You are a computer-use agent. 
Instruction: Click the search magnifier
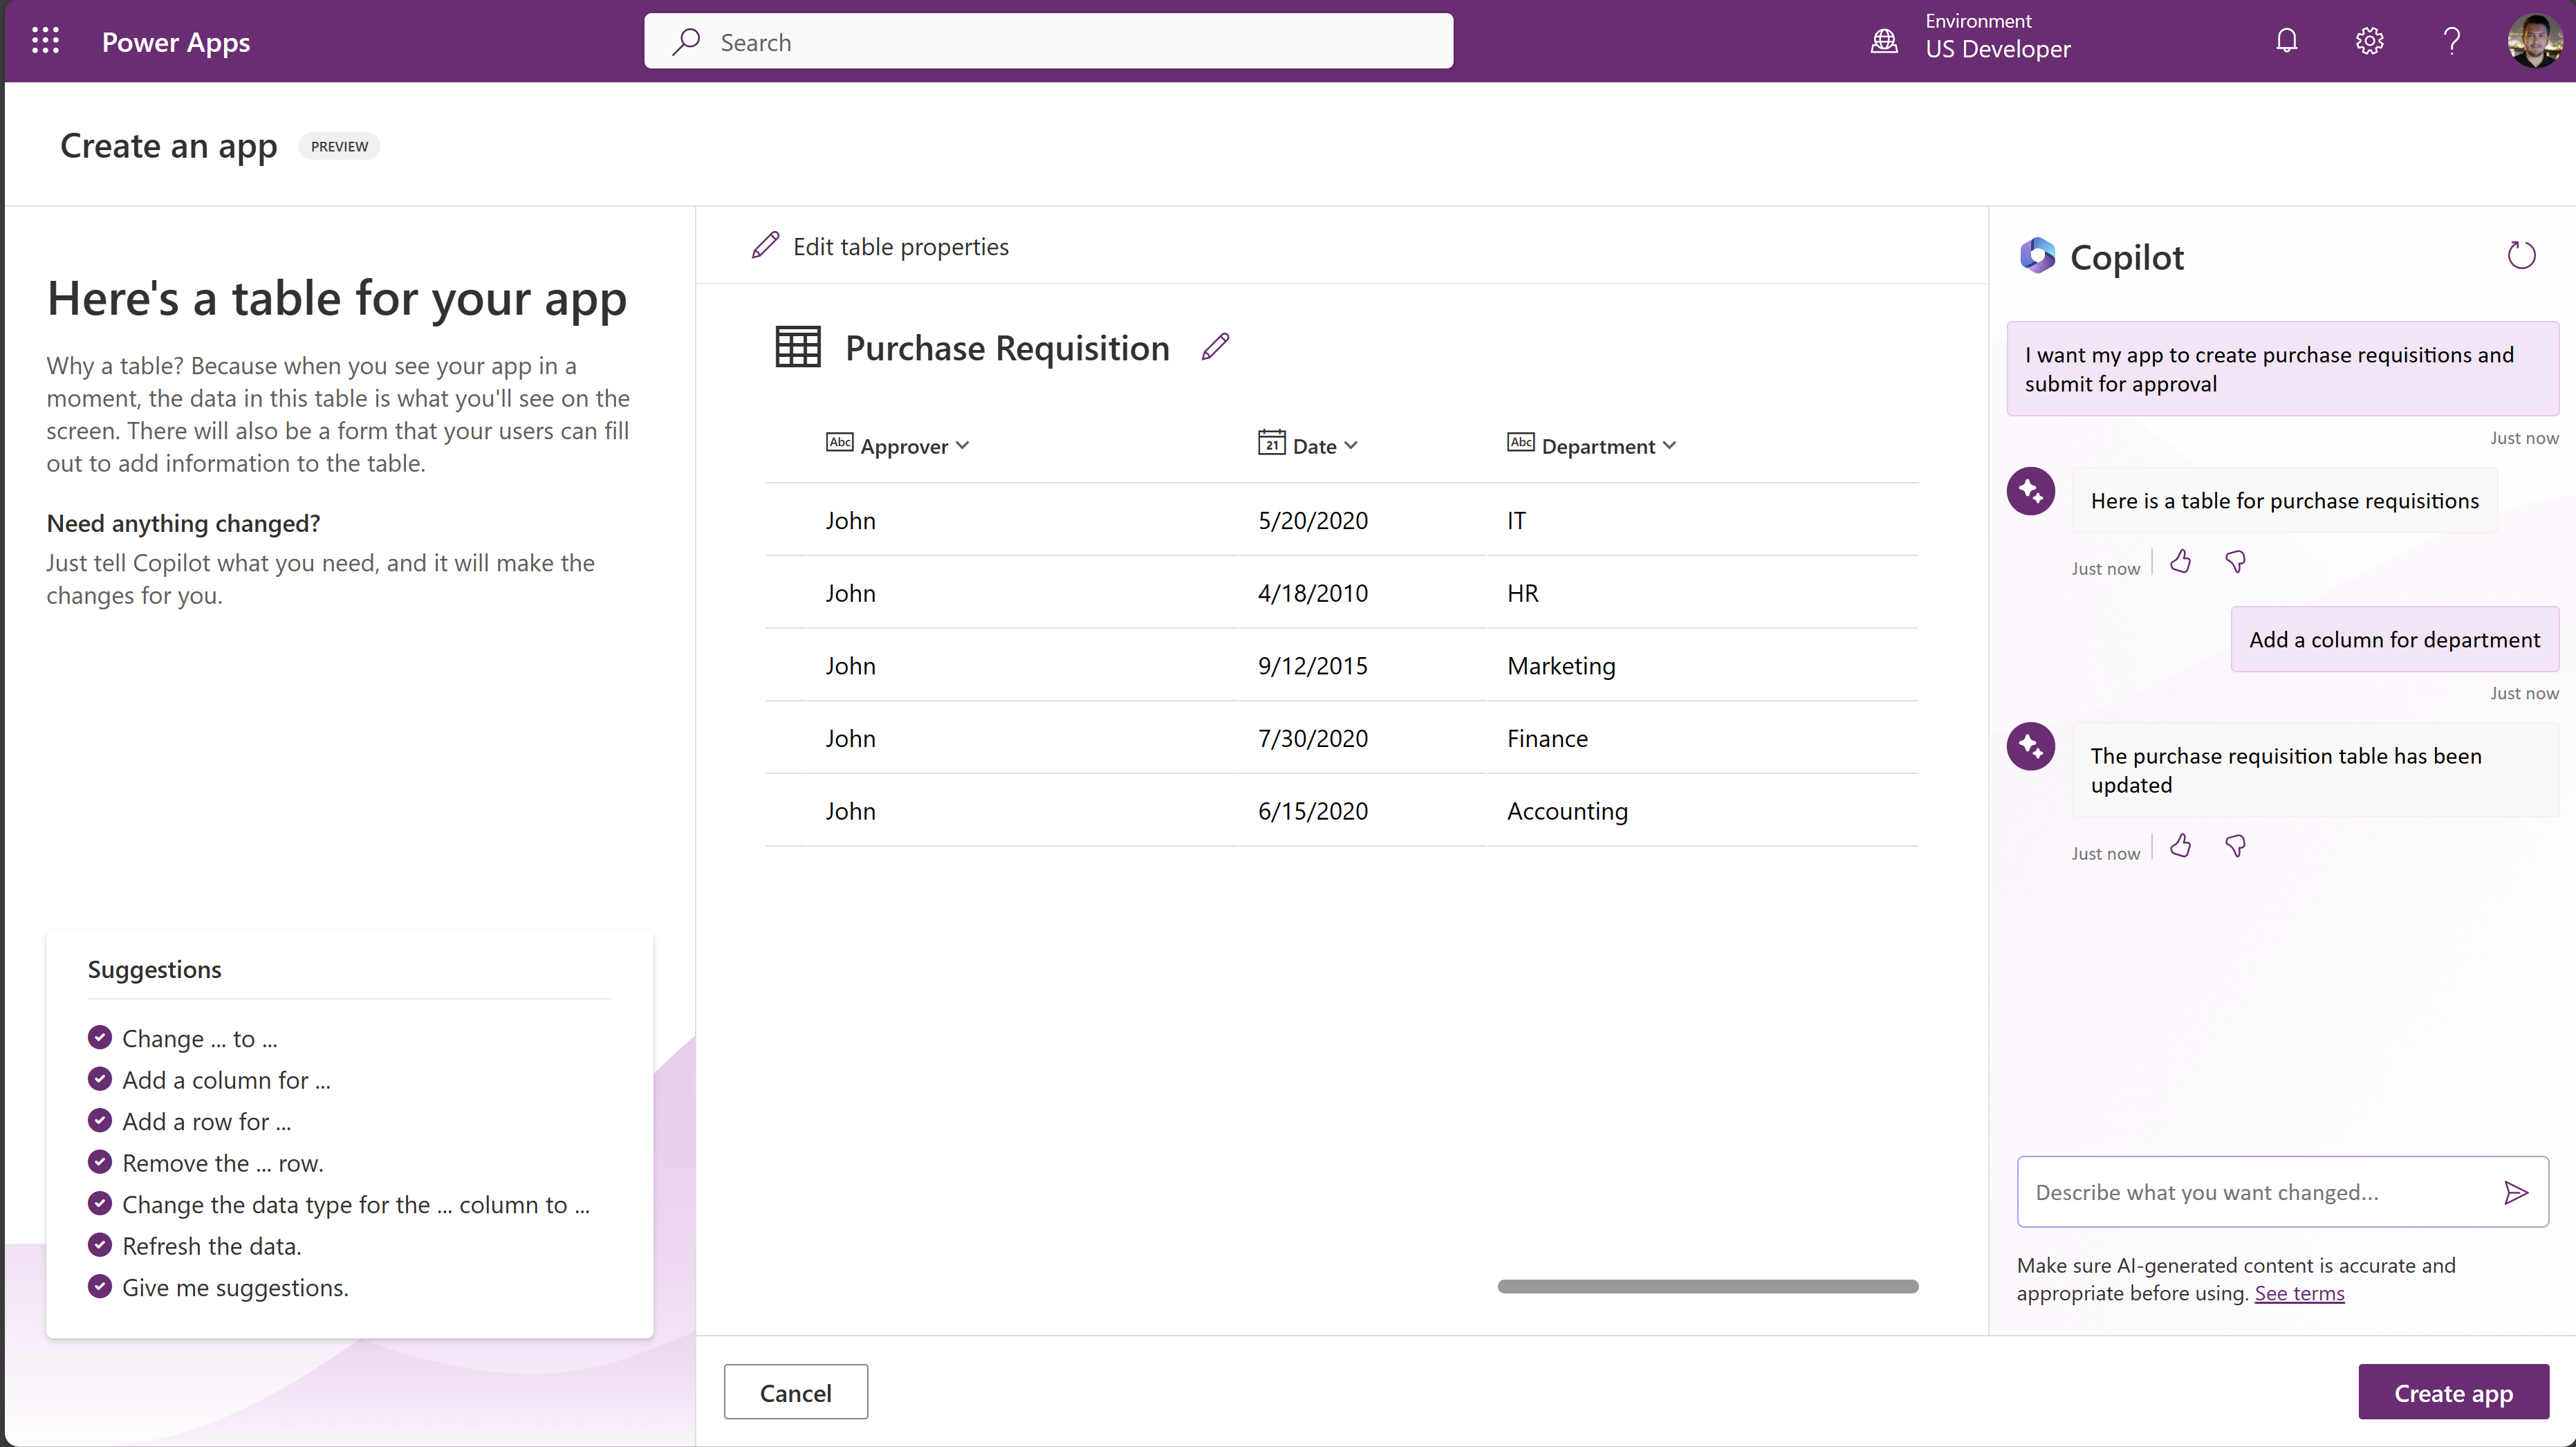[x=687, y=41]
